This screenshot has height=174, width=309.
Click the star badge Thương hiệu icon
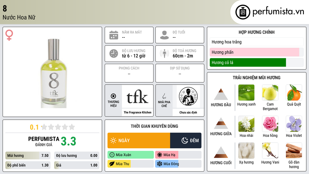pyautogui.click(x=113, y=96)
